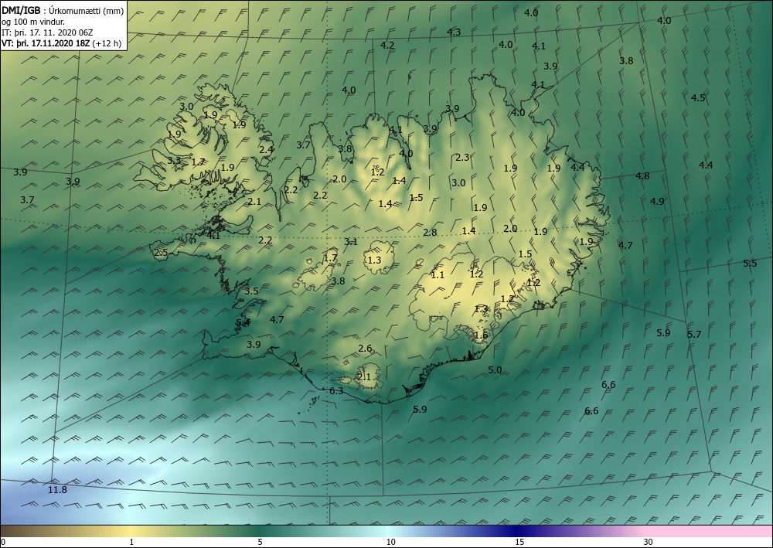The width and height of the screenshot is (773, 548).
Task: Click the 10 label on the color scale
Action: click(x=391, y=542)
